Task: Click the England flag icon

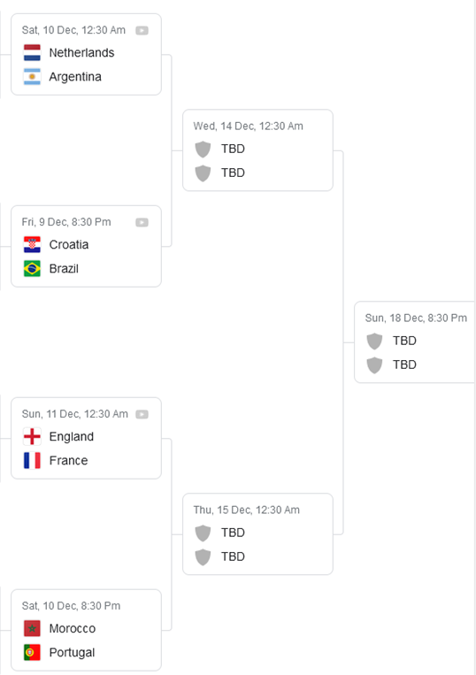Action: coord(32,436)
